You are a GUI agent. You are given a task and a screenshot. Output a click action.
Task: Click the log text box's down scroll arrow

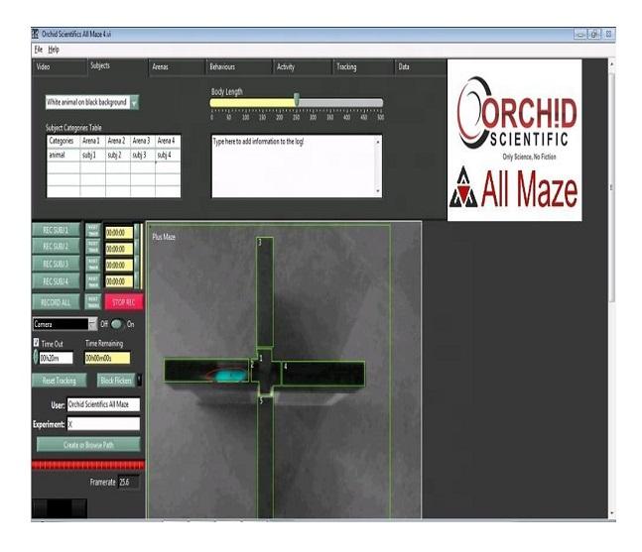[x=378, y=192]
